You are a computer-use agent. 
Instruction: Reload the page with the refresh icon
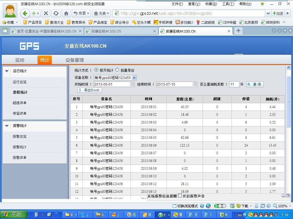tap(56, 13)
